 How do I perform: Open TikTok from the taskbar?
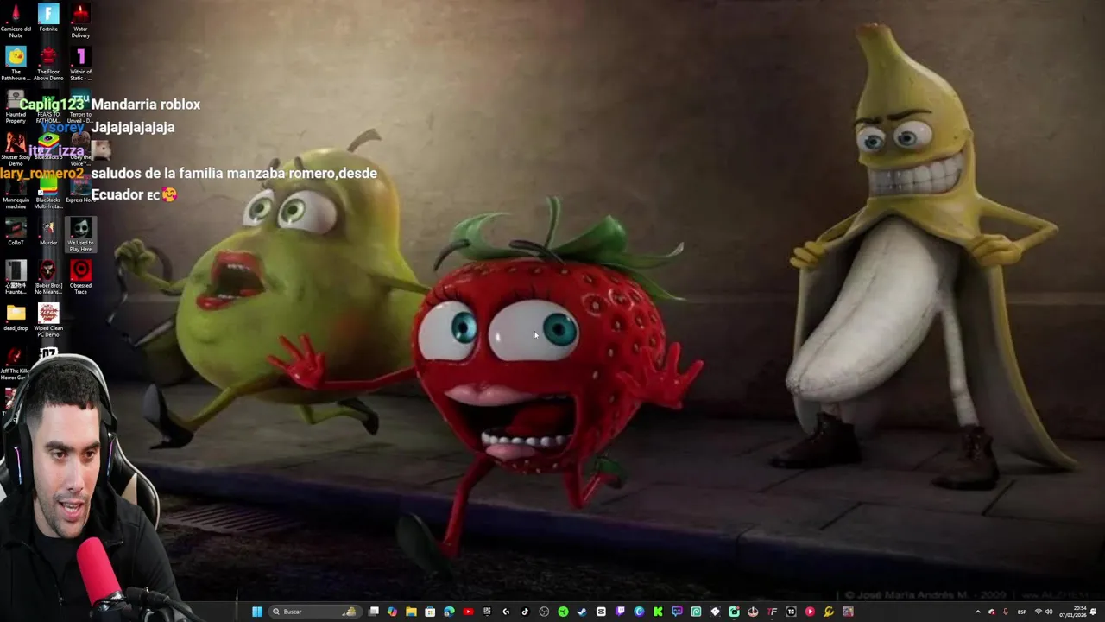(x=525, y=612)
